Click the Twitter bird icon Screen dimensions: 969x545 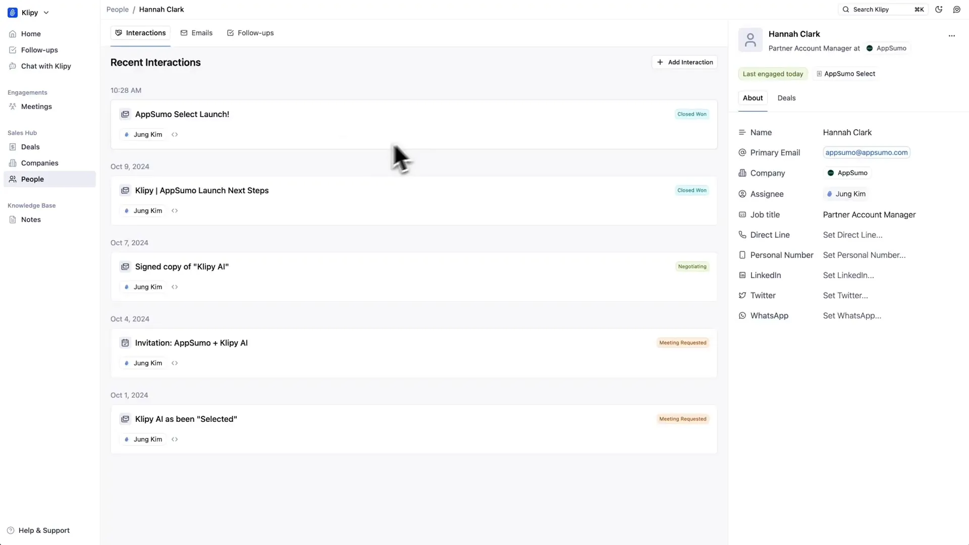pos(742,295)
